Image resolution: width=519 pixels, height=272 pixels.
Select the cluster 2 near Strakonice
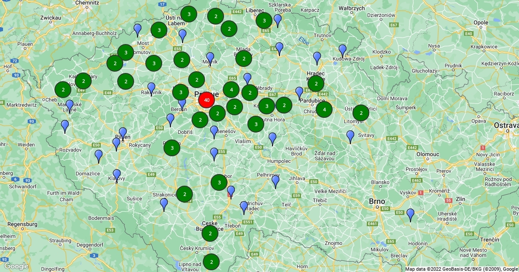pos(185,194)
